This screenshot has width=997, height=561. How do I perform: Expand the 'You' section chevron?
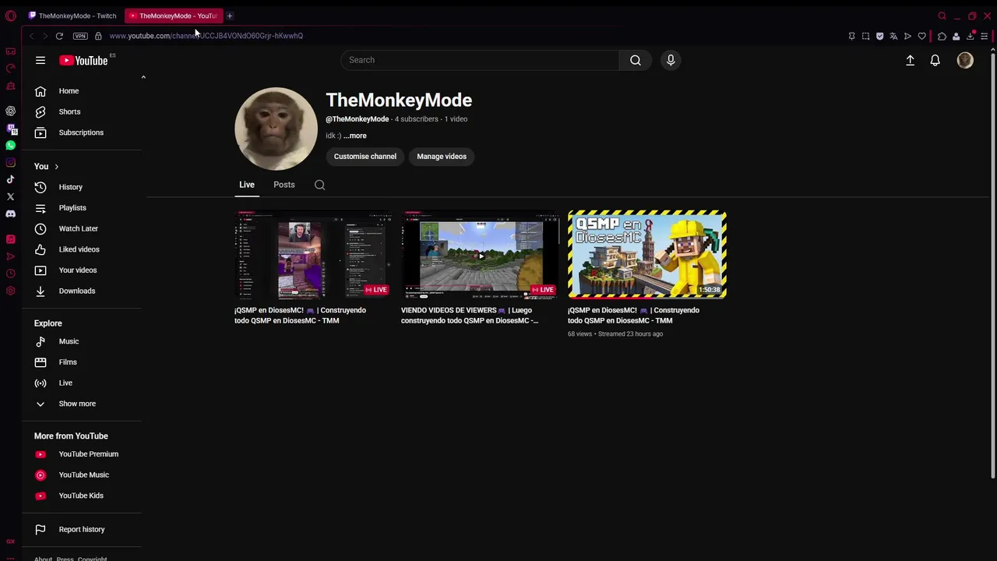point(56,167)
